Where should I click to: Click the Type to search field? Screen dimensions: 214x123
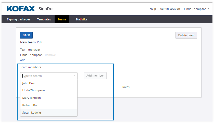(x=46, y=76)
